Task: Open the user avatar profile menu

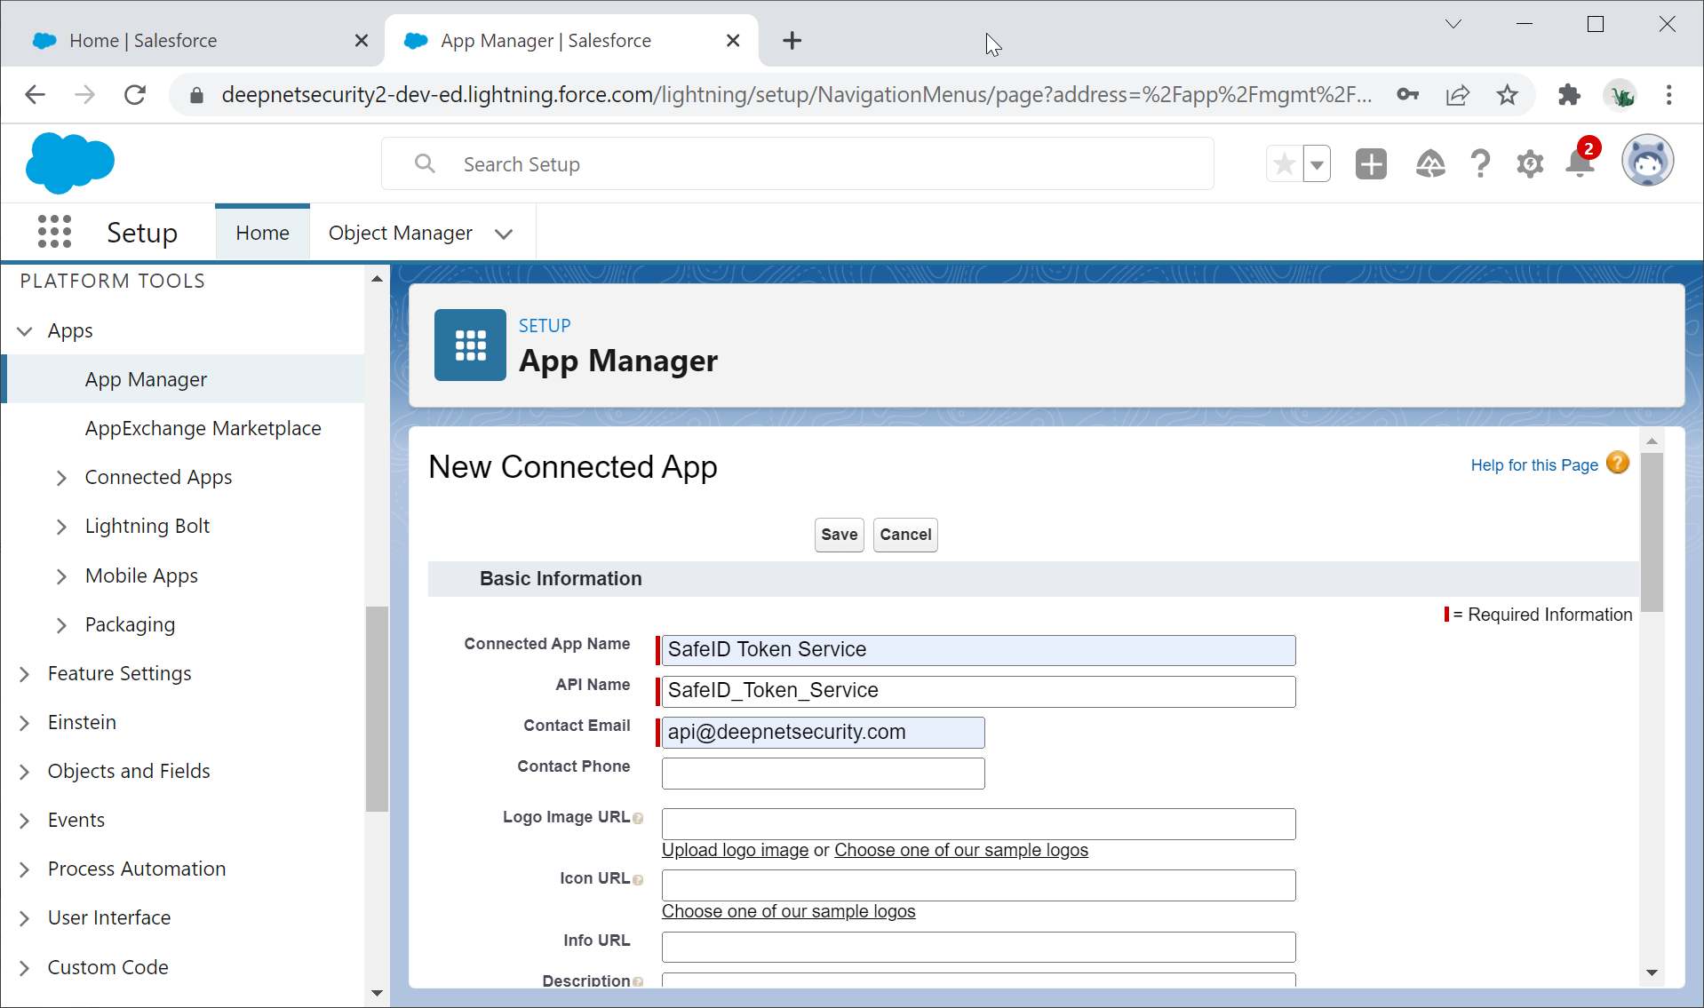Action: click(x=1647, y=162)
